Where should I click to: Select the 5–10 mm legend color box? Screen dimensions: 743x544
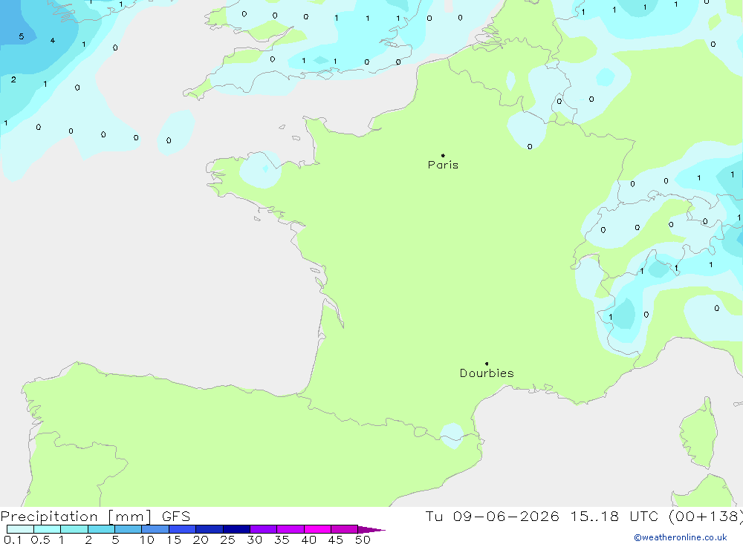(129, 529)
